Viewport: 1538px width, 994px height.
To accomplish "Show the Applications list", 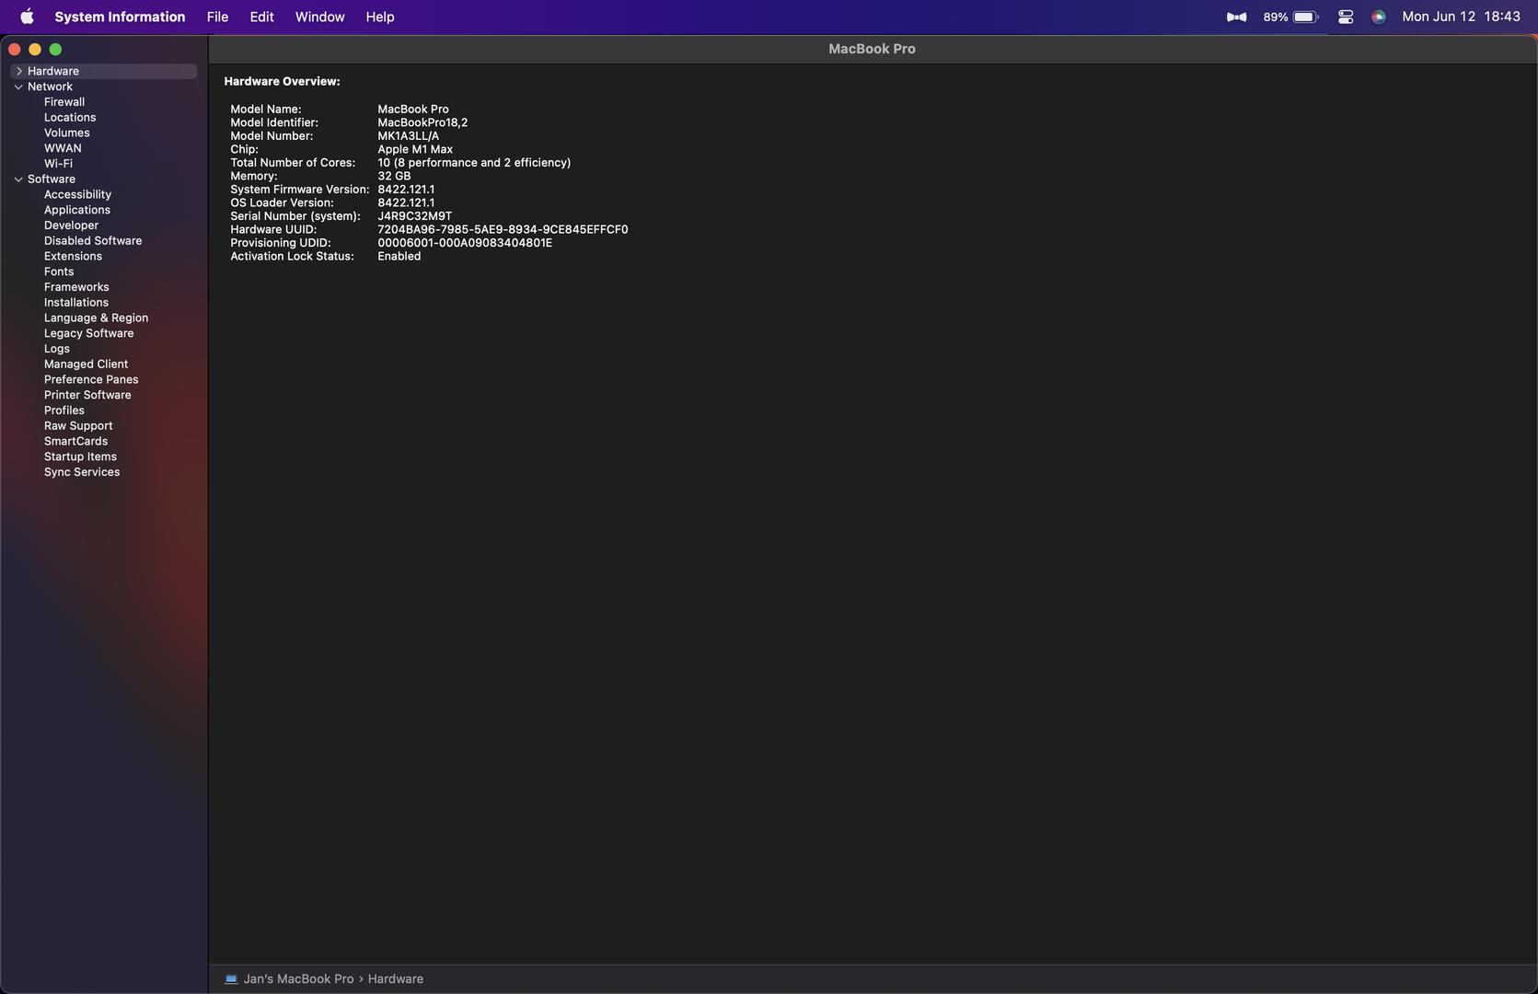I will [x=77, y=210].
